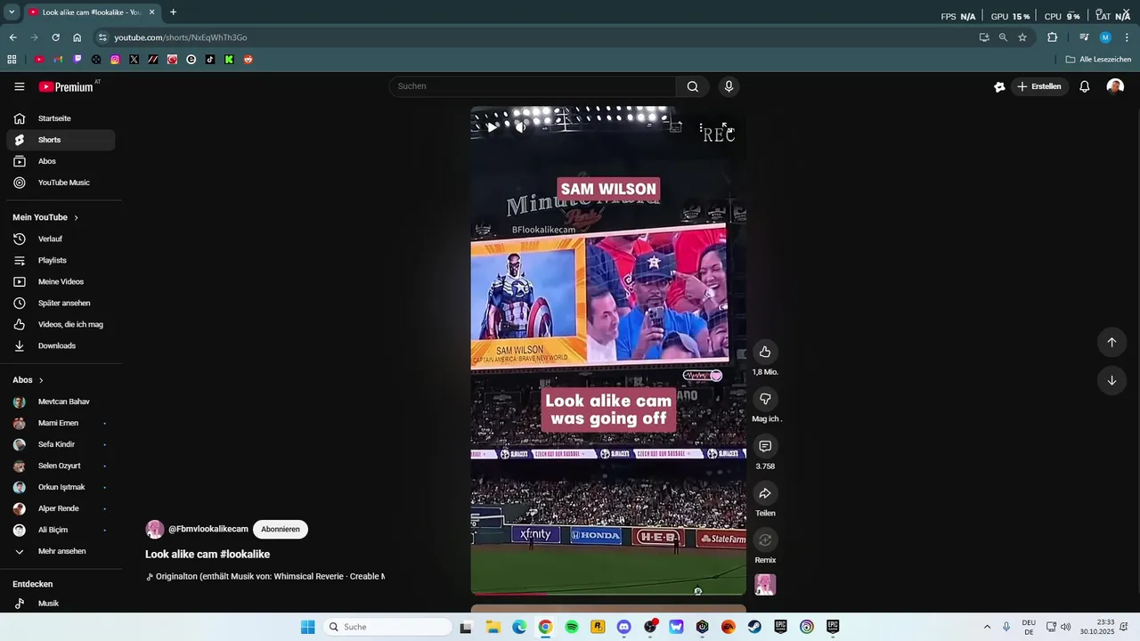The width and height of the screenshot is (1140, 641).
Task: Select Shorts in the sidebar
Action: (61, 140)
